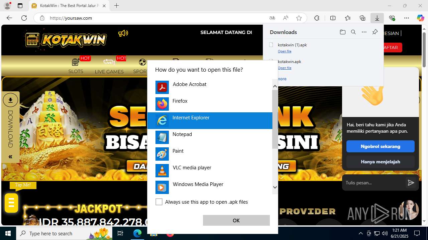The height and width of the screenshot is (240, 428).
Task: Open downloads folder icon
Action: [x=342, y=32]
